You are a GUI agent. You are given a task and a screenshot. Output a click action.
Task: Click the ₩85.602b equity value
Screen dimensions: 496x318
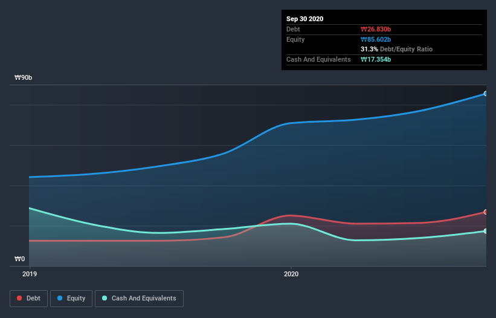pos(376,39)
